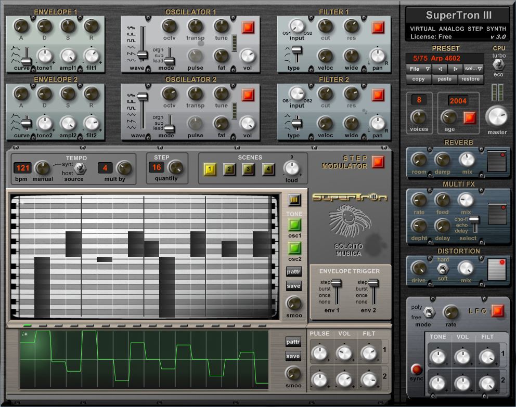Toggle Filter 2 red power button
The width and height of the screenshot is (516, 407).
click(378, 95)
